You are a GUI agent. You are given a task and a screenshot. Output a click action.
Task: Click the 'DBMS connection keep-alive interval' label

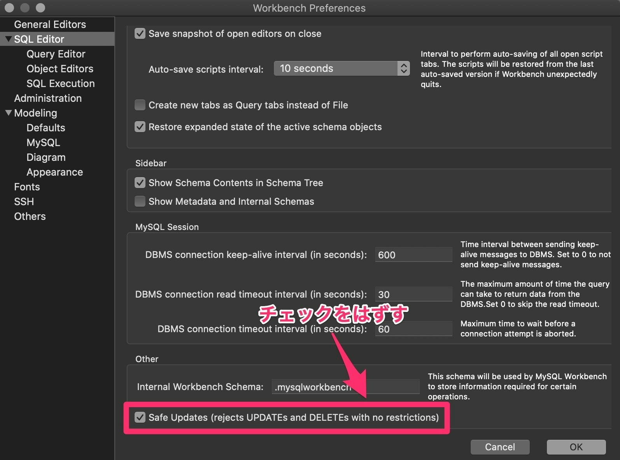pos(256,255)
